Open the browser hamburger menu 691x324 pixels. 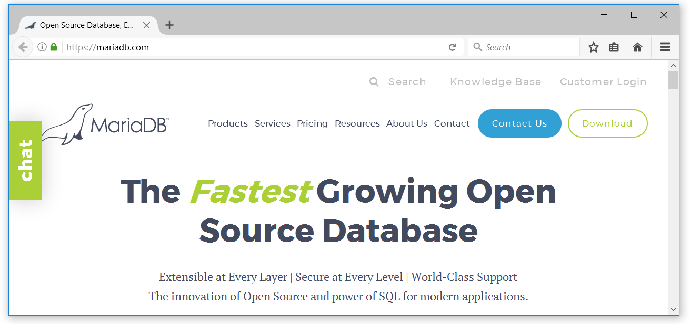pos(665,47)
